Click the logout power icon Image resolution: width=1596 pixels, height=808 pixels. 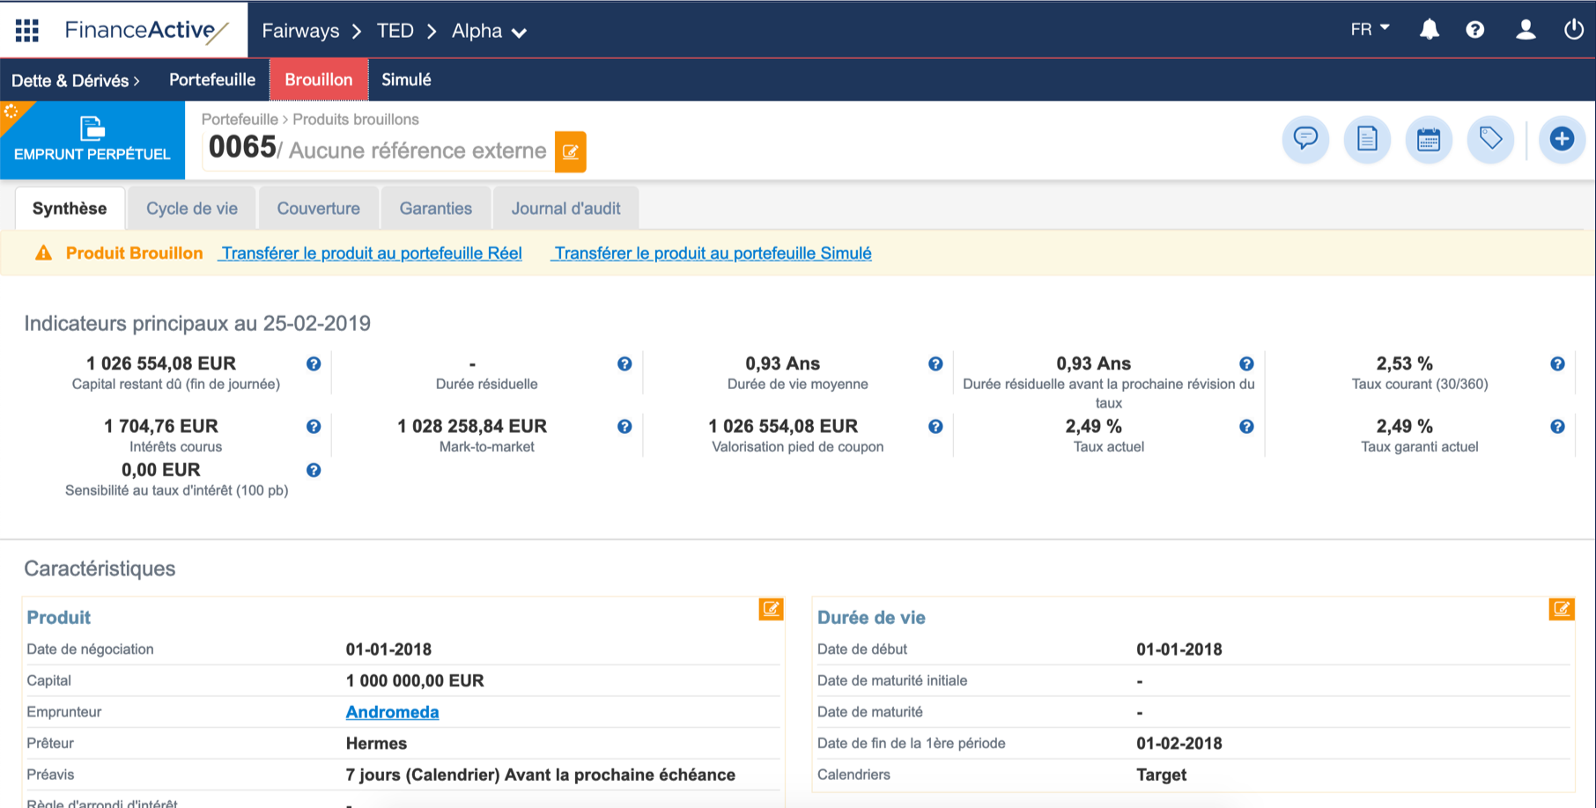(x=1573, y=29)
